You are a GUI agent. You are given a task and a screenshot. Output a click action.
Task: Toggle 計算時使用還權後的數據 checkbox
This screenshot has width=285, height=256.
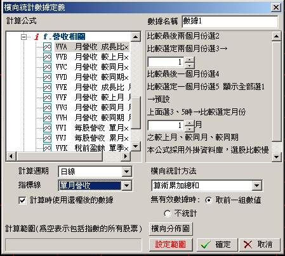point(22,200)
